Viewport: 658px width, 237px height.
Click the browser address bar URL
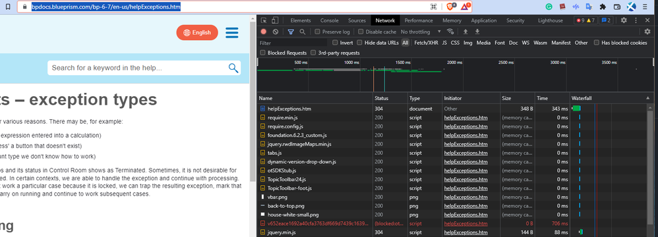[106, 7]
